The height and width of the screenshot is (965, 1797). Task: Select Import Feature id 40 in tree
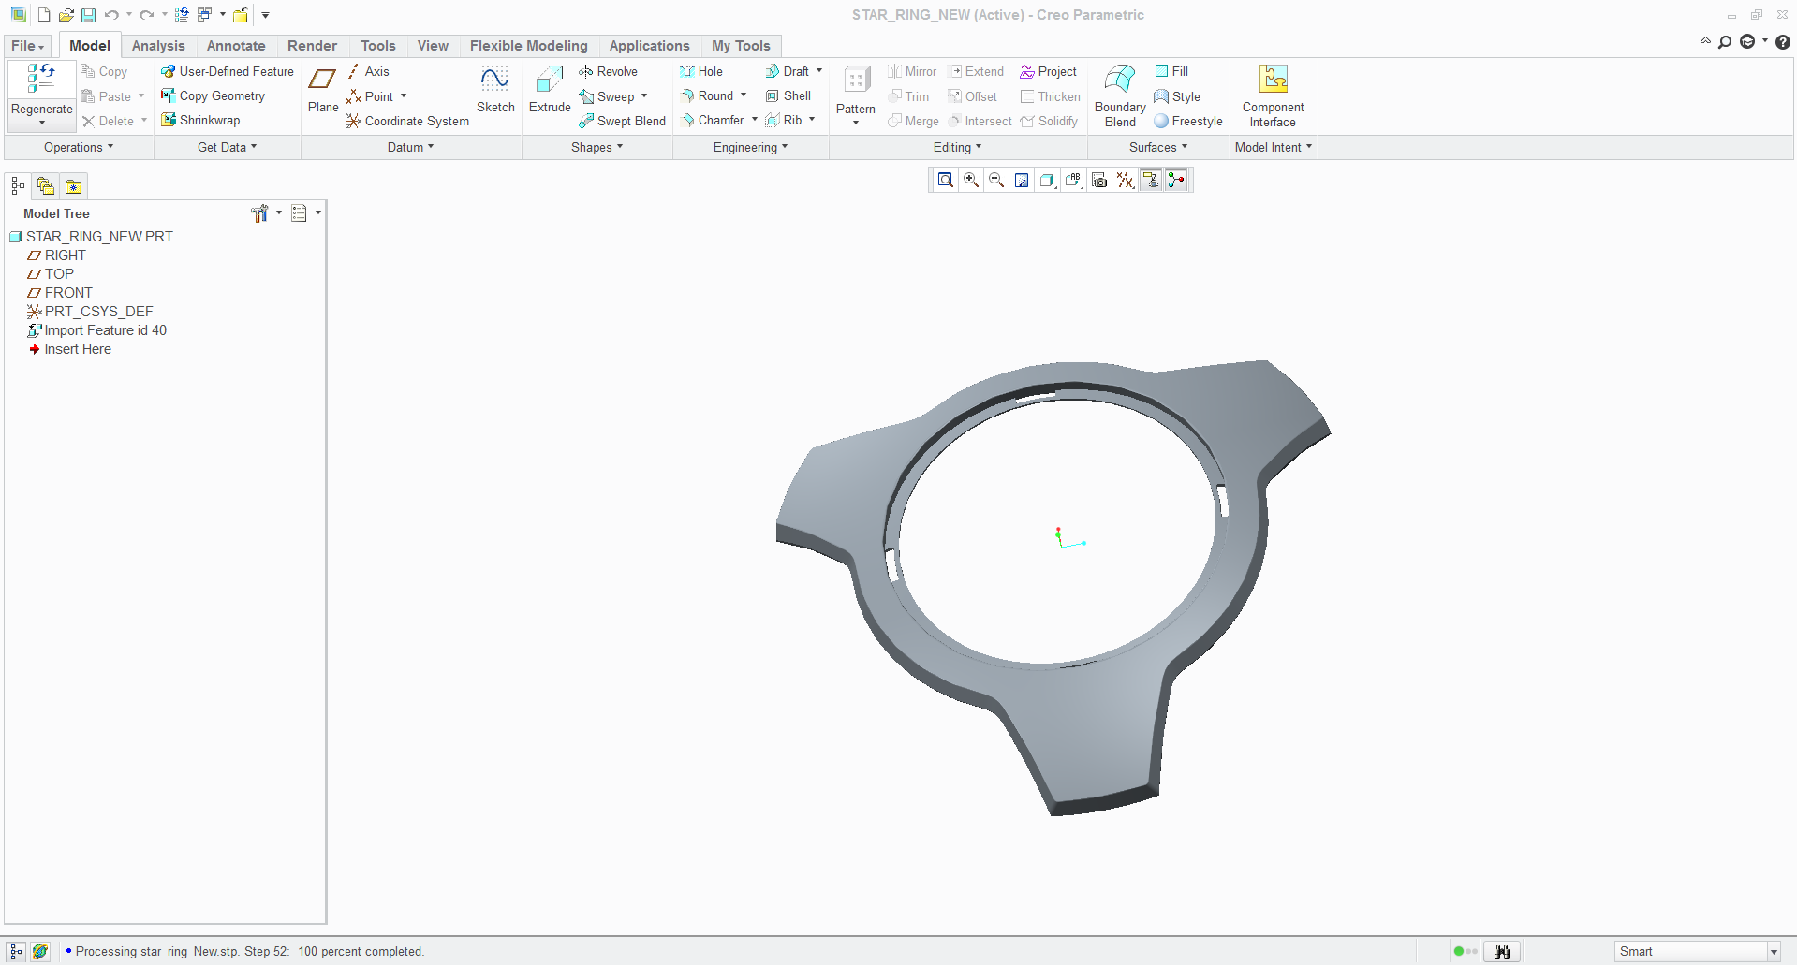[97, 330]
